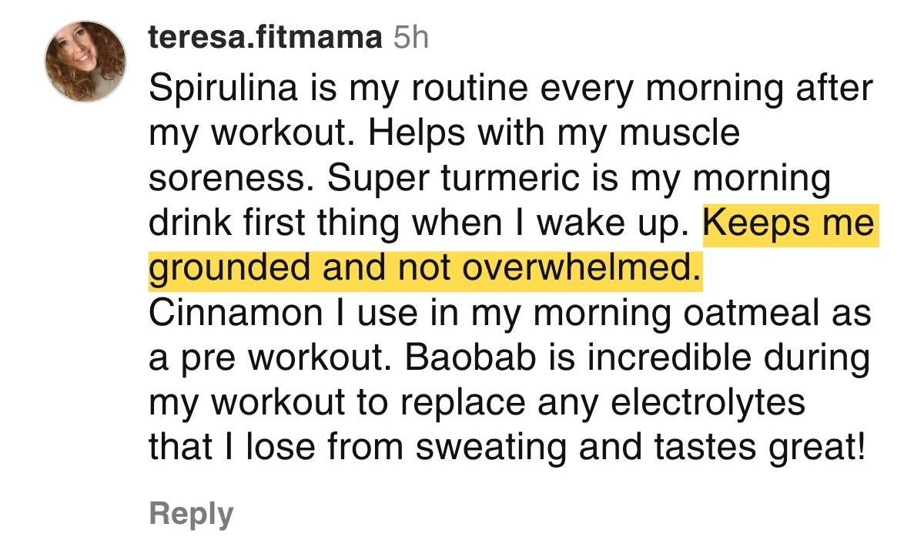Click the teresa.fitmama username
Screen dimensions: 924x547
(x=266, y=38)
